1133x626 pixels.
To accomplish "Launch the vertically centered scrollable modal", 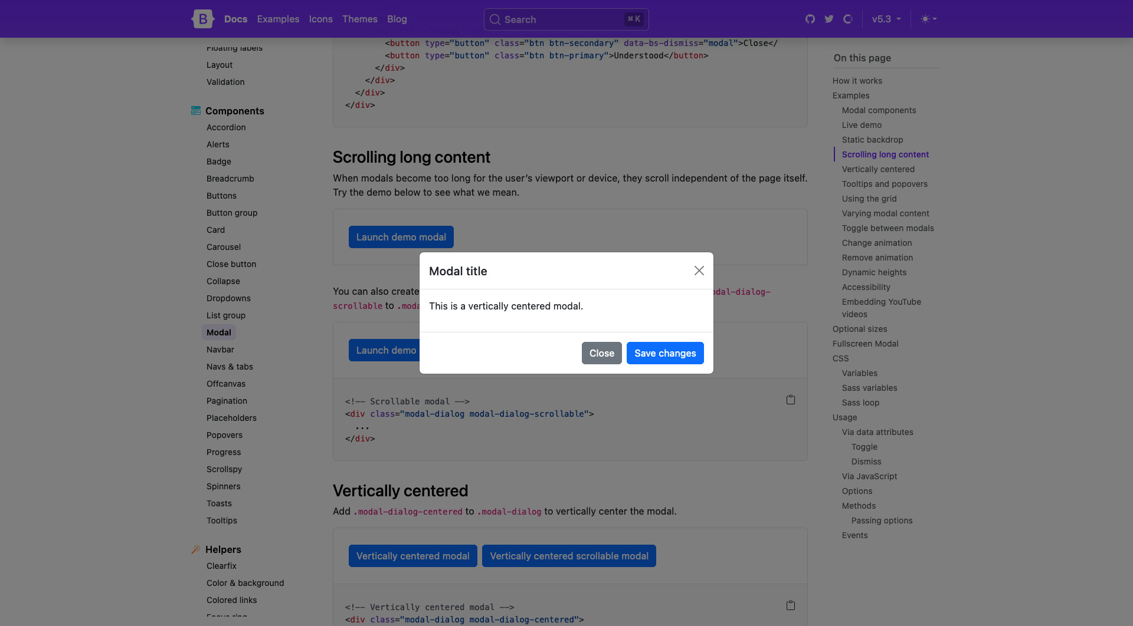I will point(568,555).
